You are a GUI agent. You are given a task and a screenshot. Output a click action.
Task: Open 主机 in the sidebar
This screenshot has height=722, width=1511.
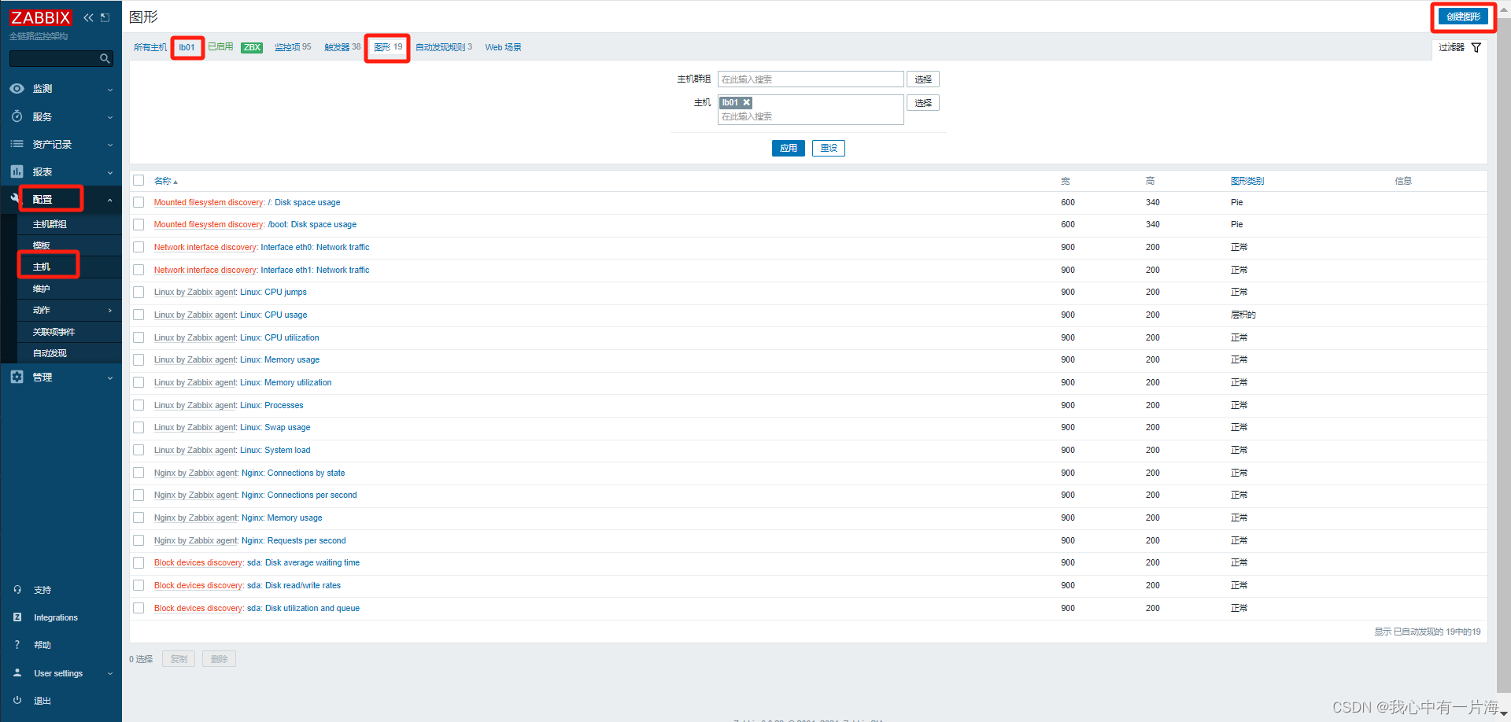point(41,267)
